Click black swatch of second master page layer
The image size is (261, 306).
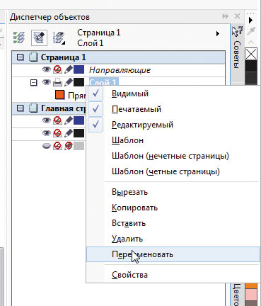[x=79, y=133]
